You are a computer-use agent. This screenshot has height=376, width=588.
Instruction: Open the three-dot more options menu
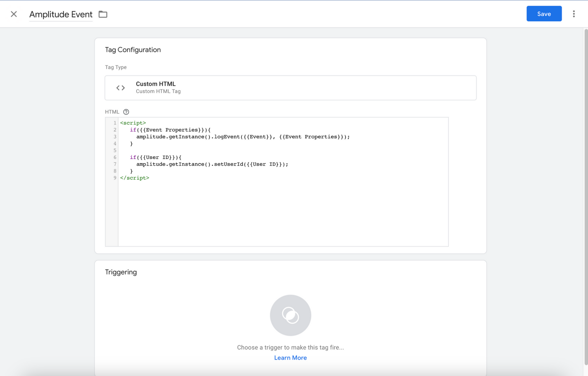click(574, 14)
